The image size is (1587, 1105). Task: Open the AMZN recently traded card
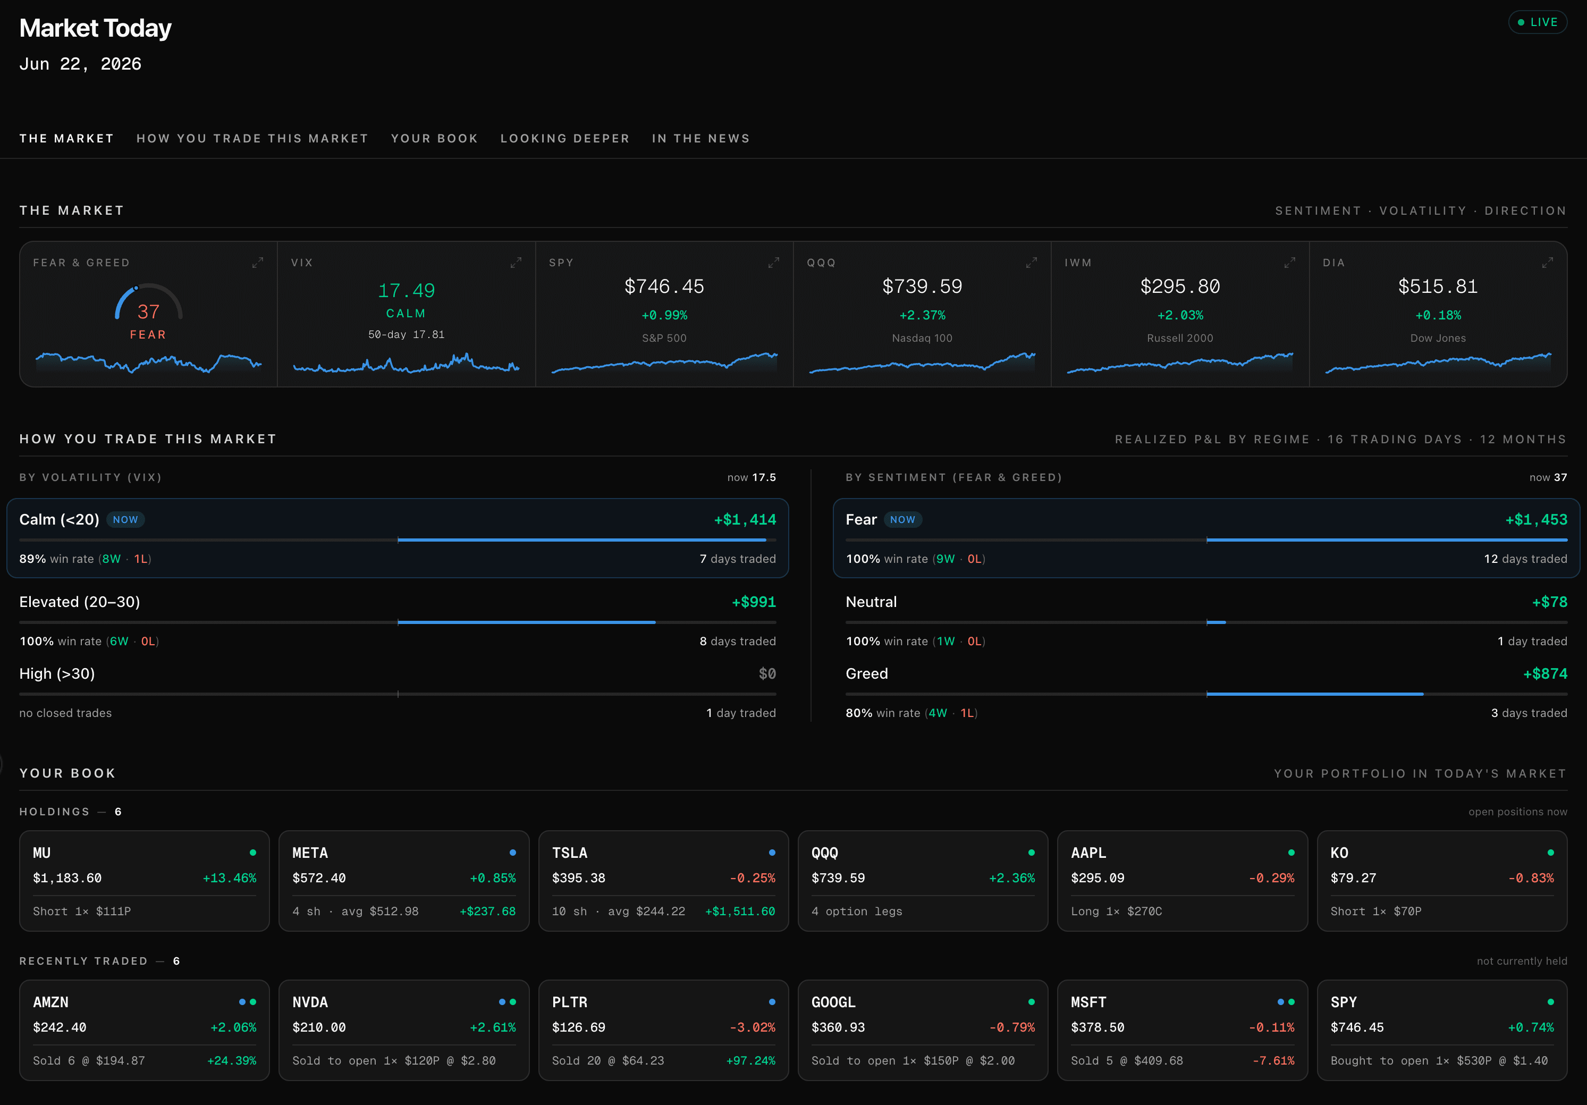coord(145,1031)
